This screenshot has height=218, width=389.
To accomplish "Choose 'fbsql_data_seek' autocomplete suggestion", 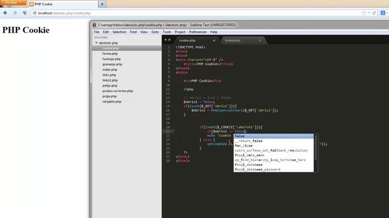I will (x=274, y=155).
